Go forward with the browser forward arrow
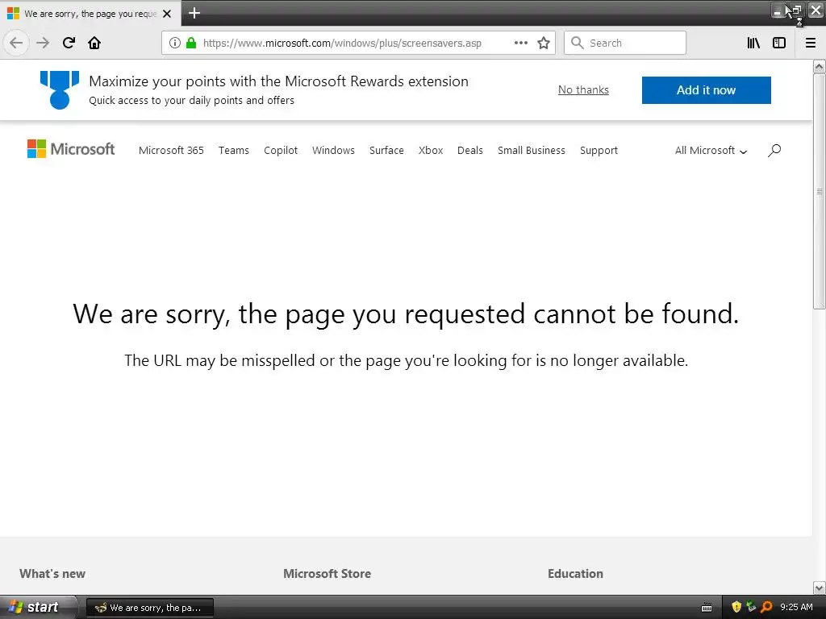This screenshot has height=619, width=826. pyautogui.click(x=43, y=43)
